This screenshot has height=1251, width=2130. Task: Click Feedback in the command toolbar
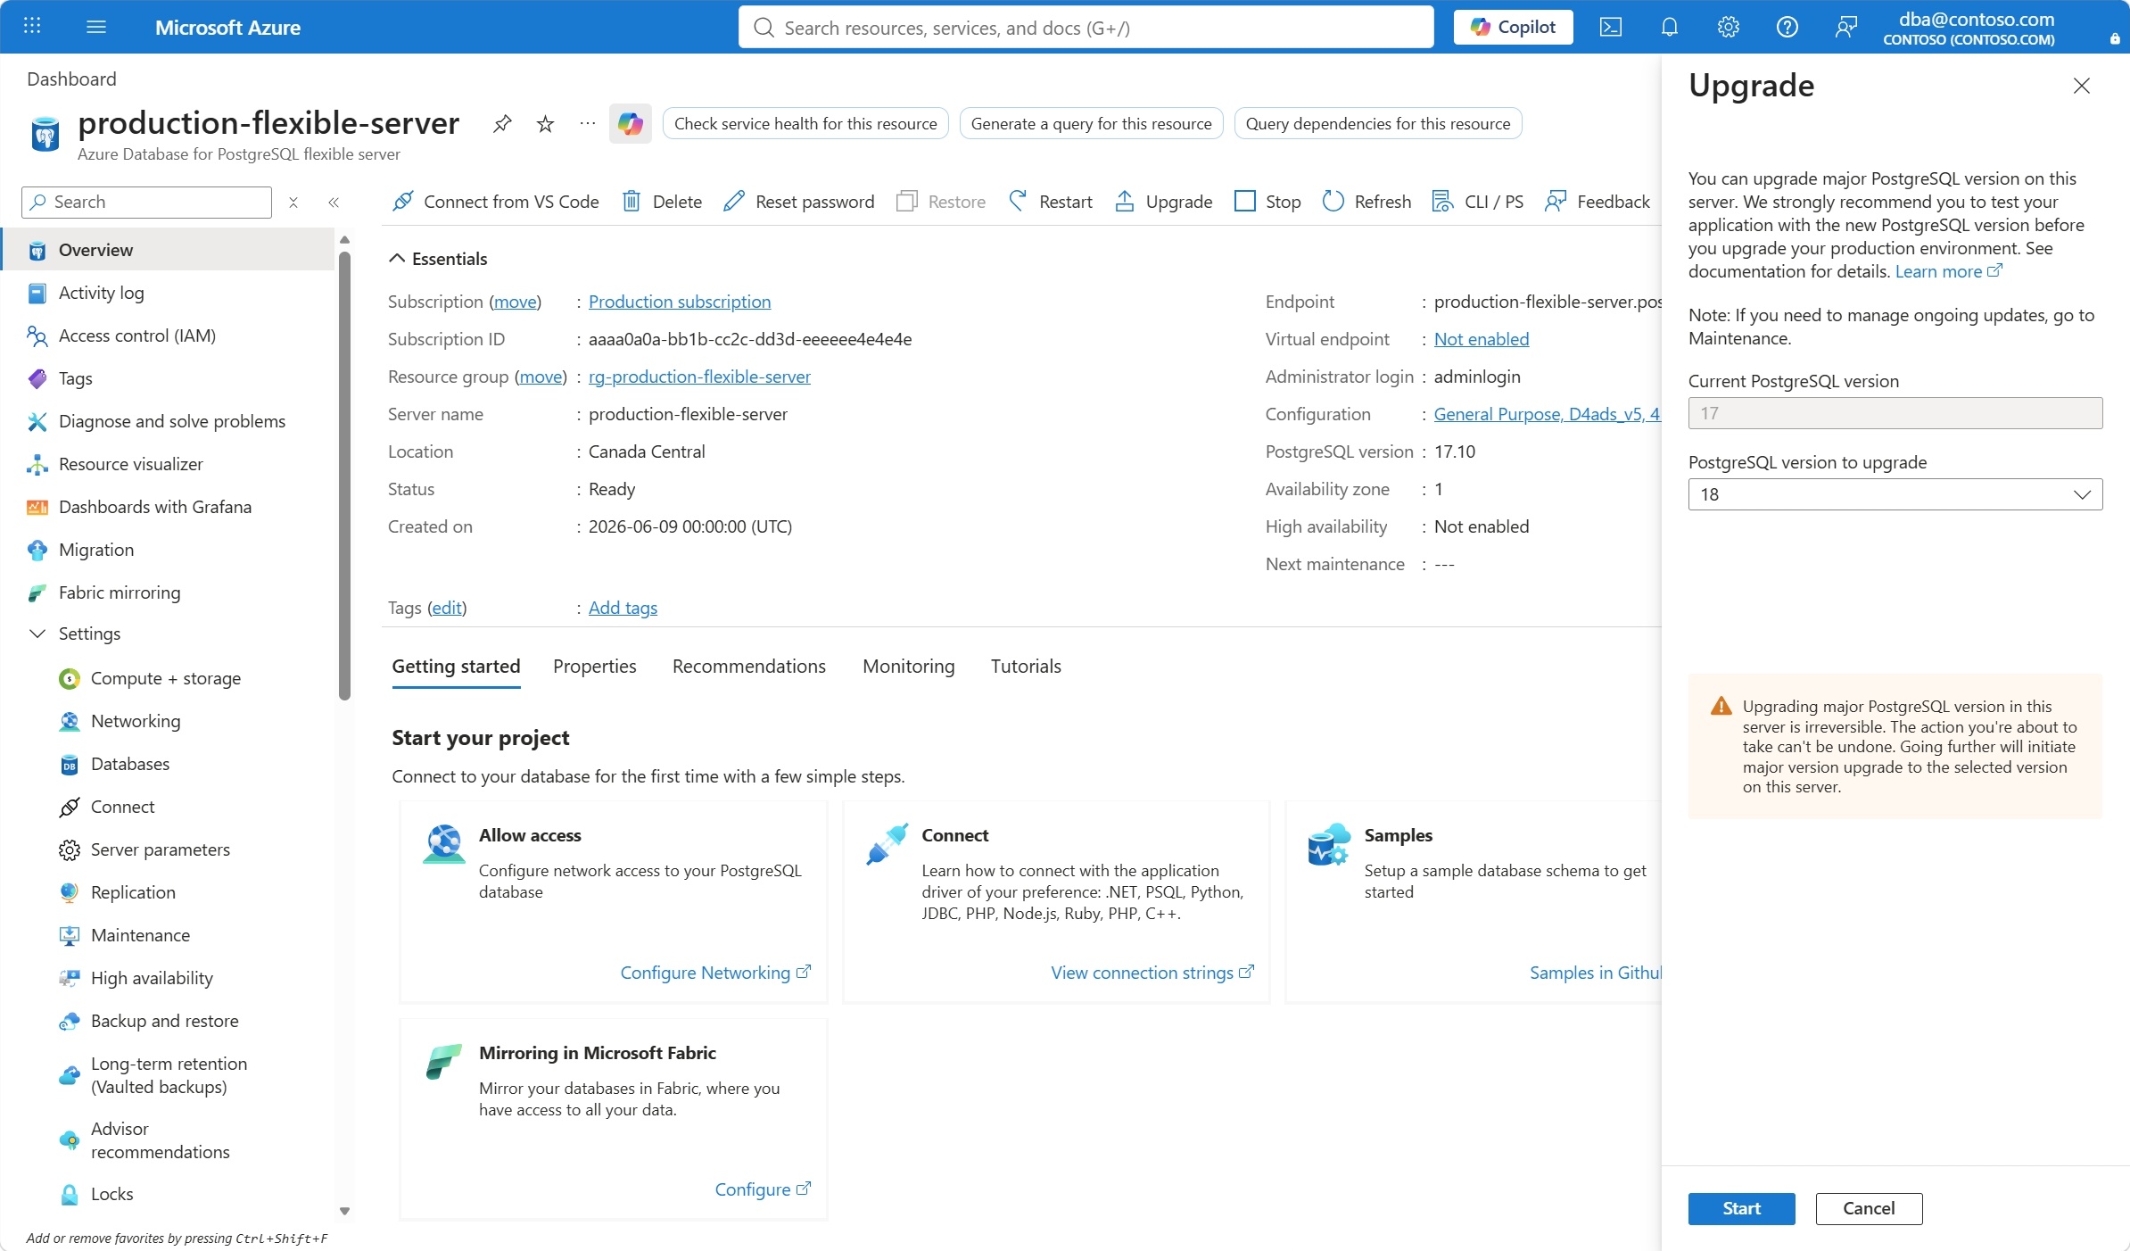click(x=1597, y=202)
